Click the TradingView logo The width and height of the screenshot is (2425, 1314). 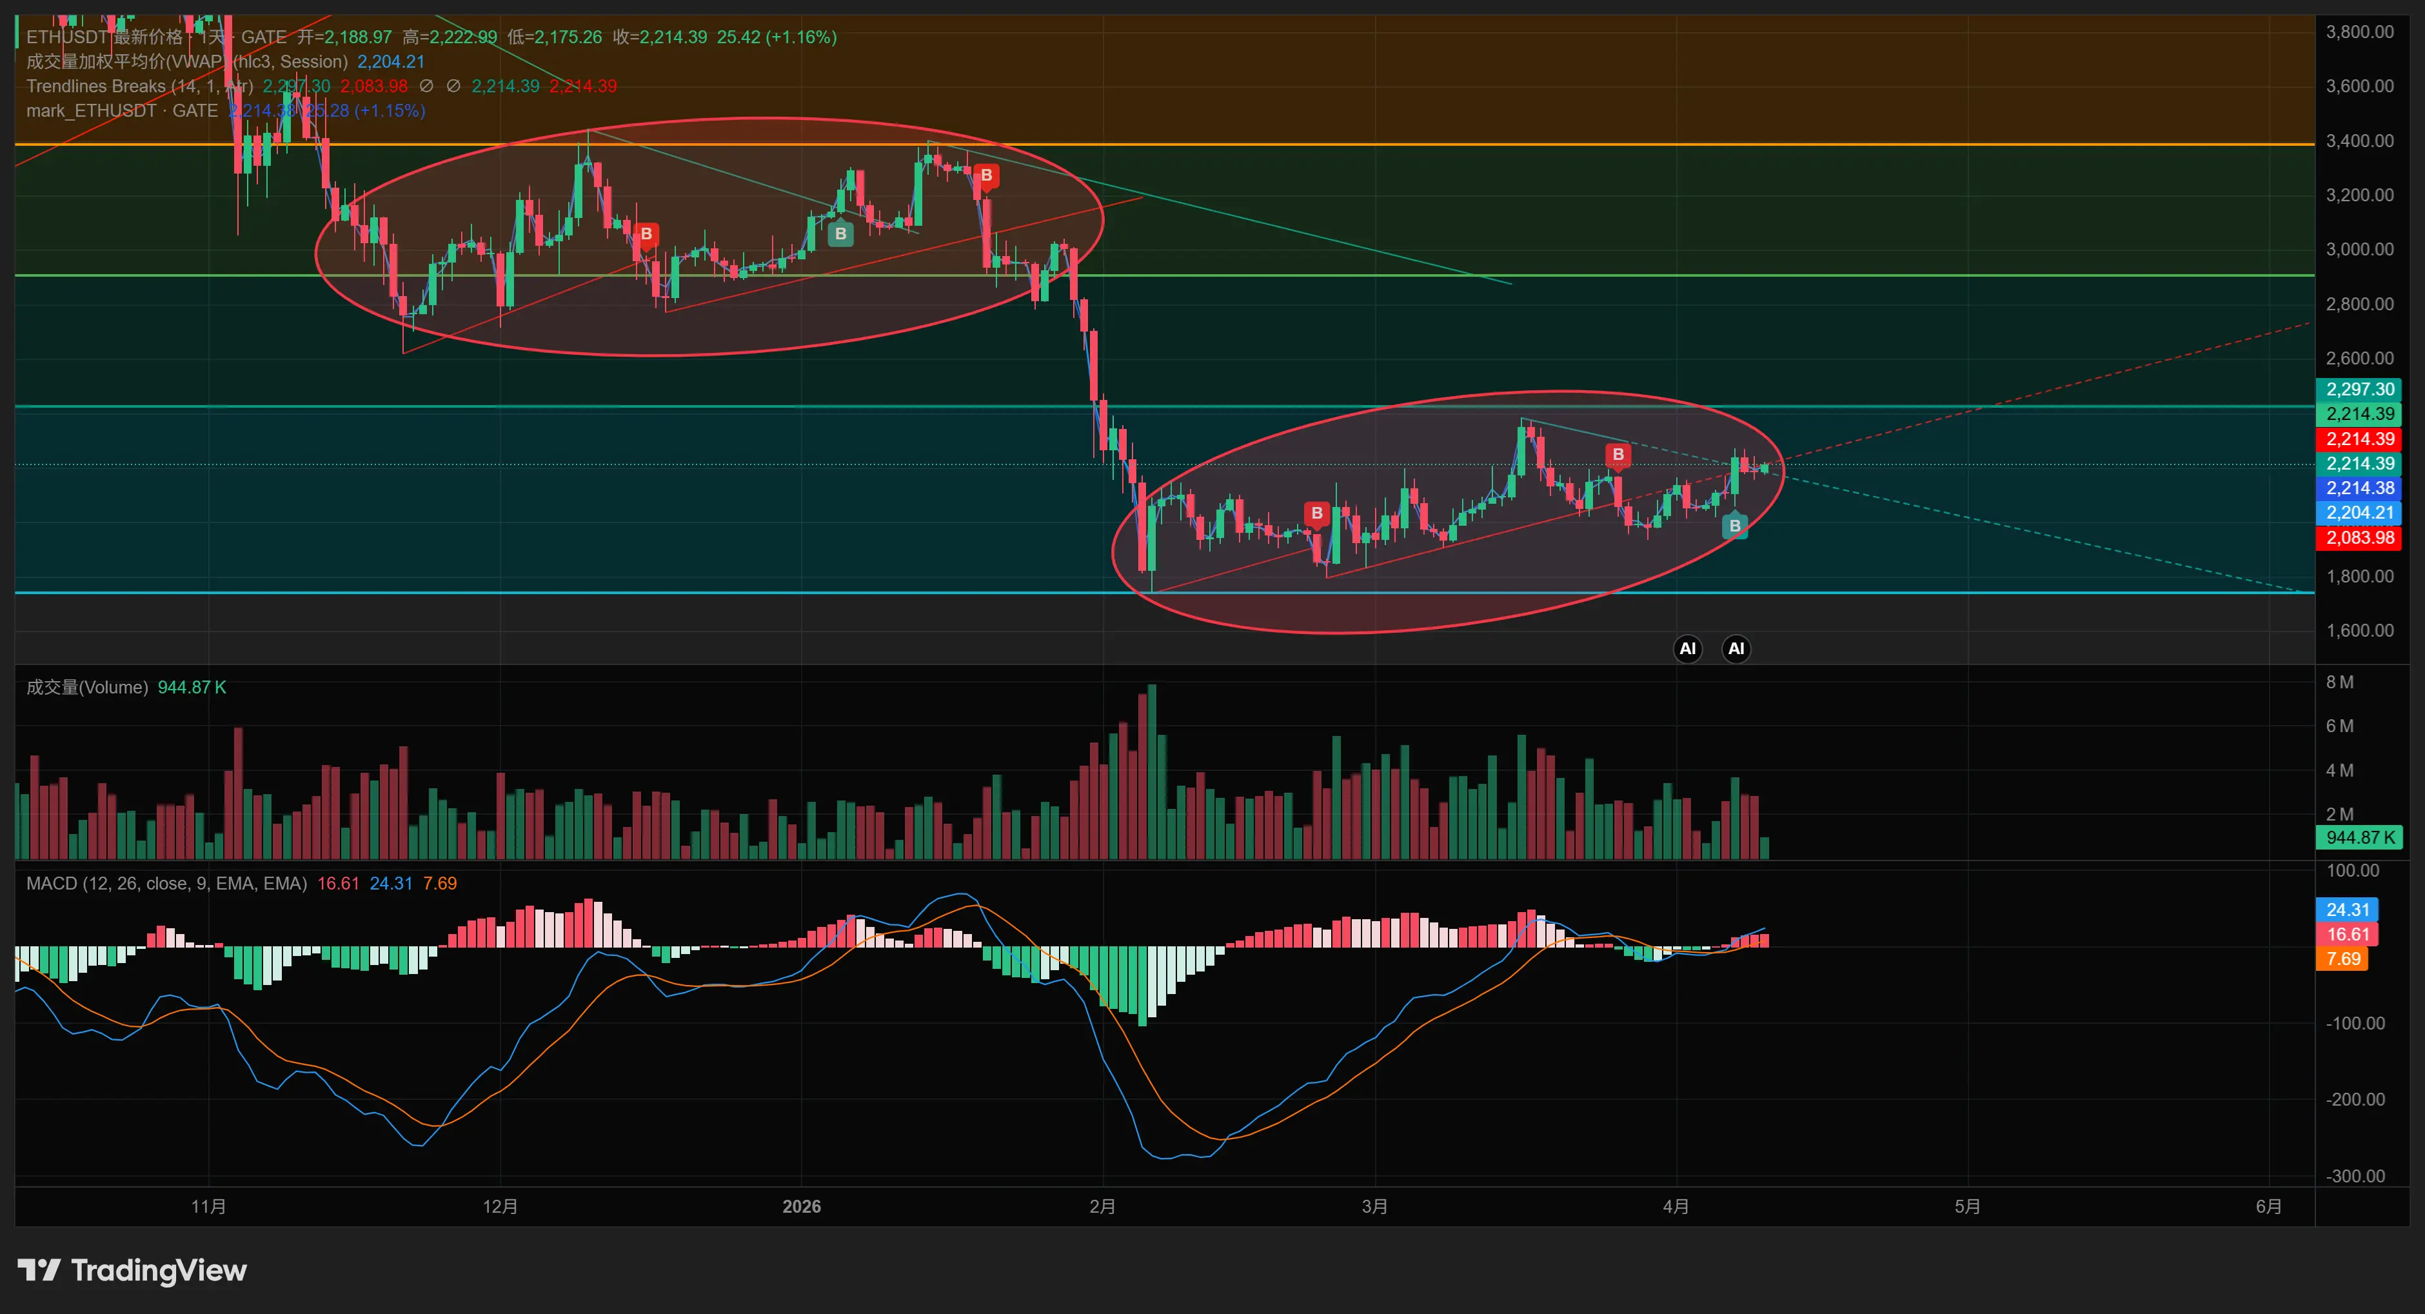[x=132, y=1269]
